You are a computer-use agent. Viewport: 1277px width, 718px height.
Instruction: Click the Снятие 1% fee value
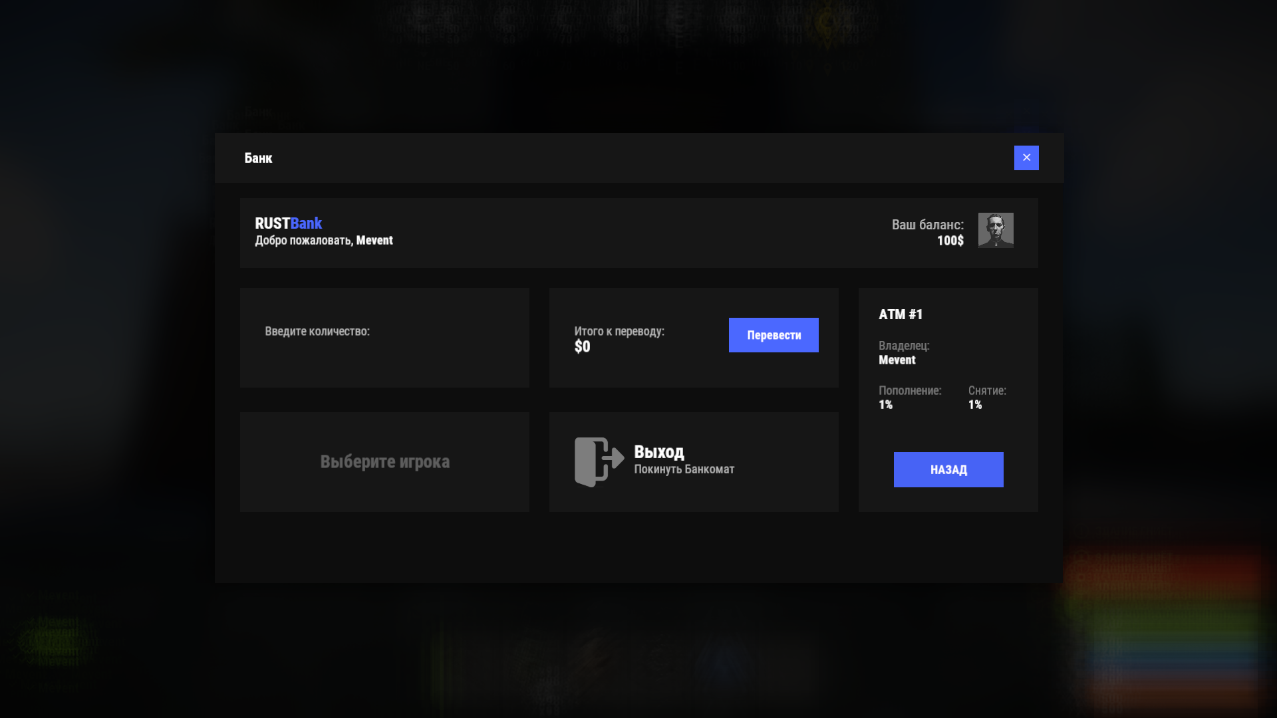coord(974,404)
